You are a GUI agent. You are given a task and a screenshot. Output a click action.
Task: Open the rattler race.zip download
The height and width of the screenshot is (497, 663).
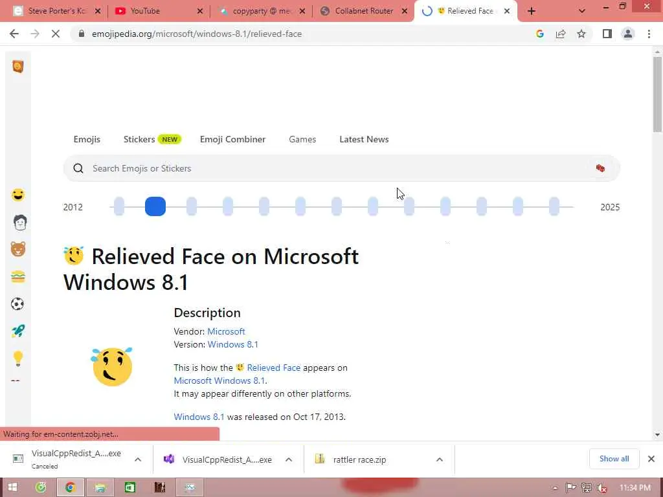359,459
